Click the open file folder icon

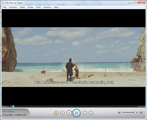pos(62,113)
